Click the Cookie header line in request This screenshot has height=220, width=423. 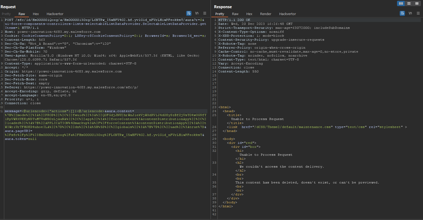(x=105, y=36)
